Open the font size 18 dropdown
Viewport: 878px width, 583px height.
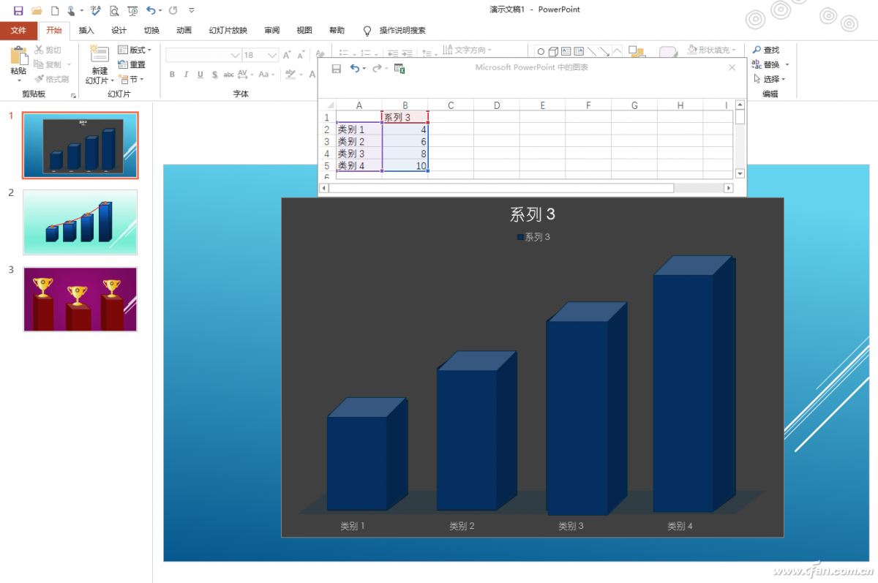(x=272, y=55)
